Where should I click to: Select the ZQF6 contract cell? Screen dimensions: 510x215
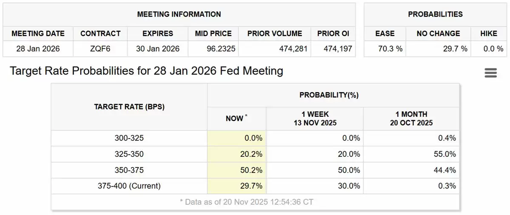coord(100,49)
